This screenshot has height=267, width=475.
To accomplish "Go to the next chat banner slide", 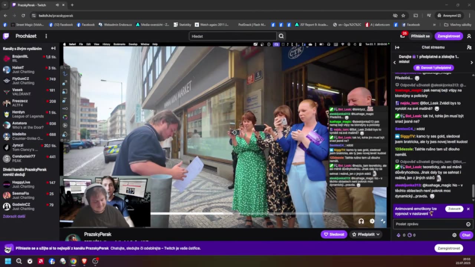I will click(472, 62).
